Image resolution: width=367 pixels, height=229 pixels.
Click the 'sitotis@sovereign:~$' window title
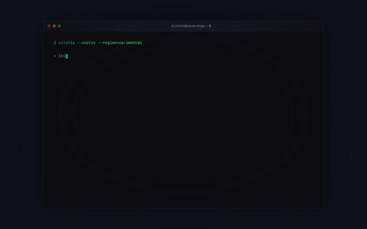click(x=191, y=26)
